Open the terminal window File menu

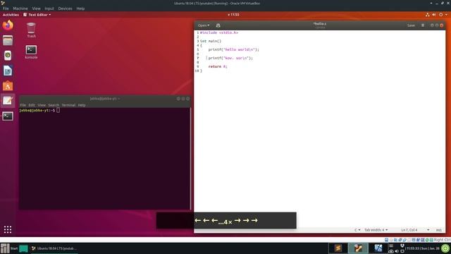pyautogui.click(x=23, y=105)
